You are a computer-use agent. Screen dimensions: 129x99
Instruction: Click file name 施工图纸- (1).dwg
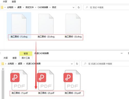pyautogui.click(x=19, y=37)
